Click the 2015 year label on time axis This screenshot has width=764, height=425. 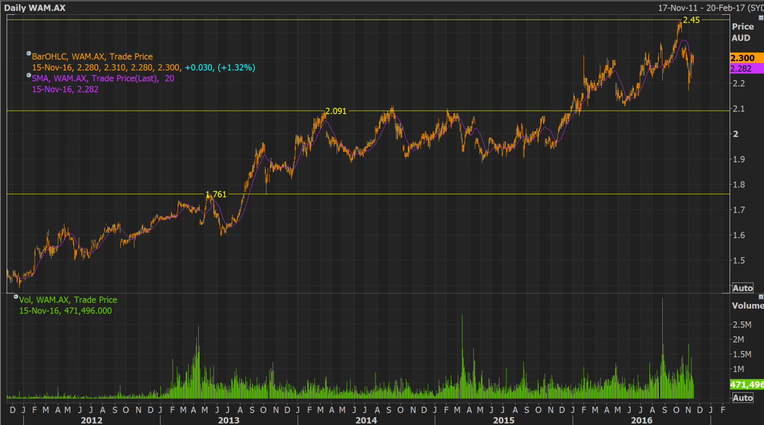504,420
